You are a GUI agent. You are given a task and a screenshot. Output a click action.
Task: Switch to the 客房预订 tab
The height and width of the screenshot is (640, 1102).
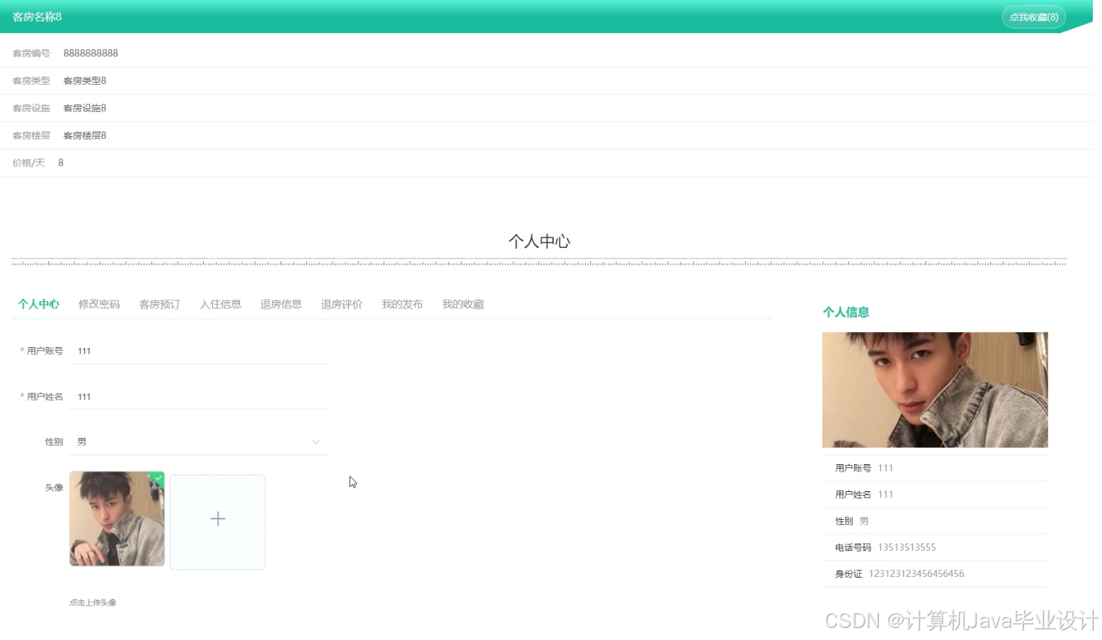159,303
